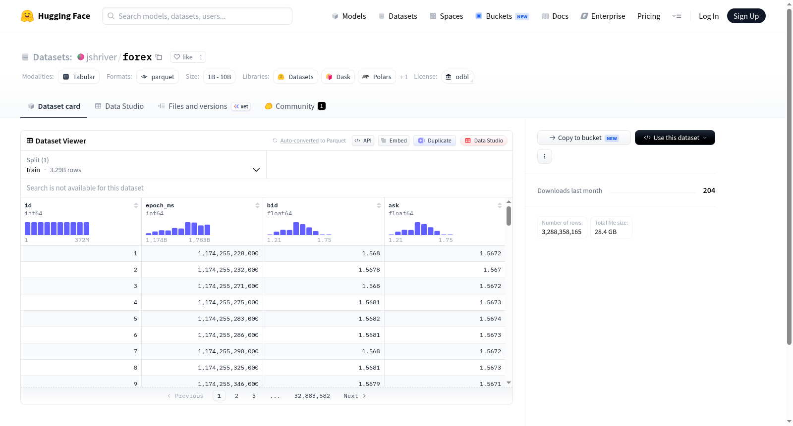Expand the Split train dropdown
Image resolution: width=793 pixels, height=426 pixels.
coord(143,165)
